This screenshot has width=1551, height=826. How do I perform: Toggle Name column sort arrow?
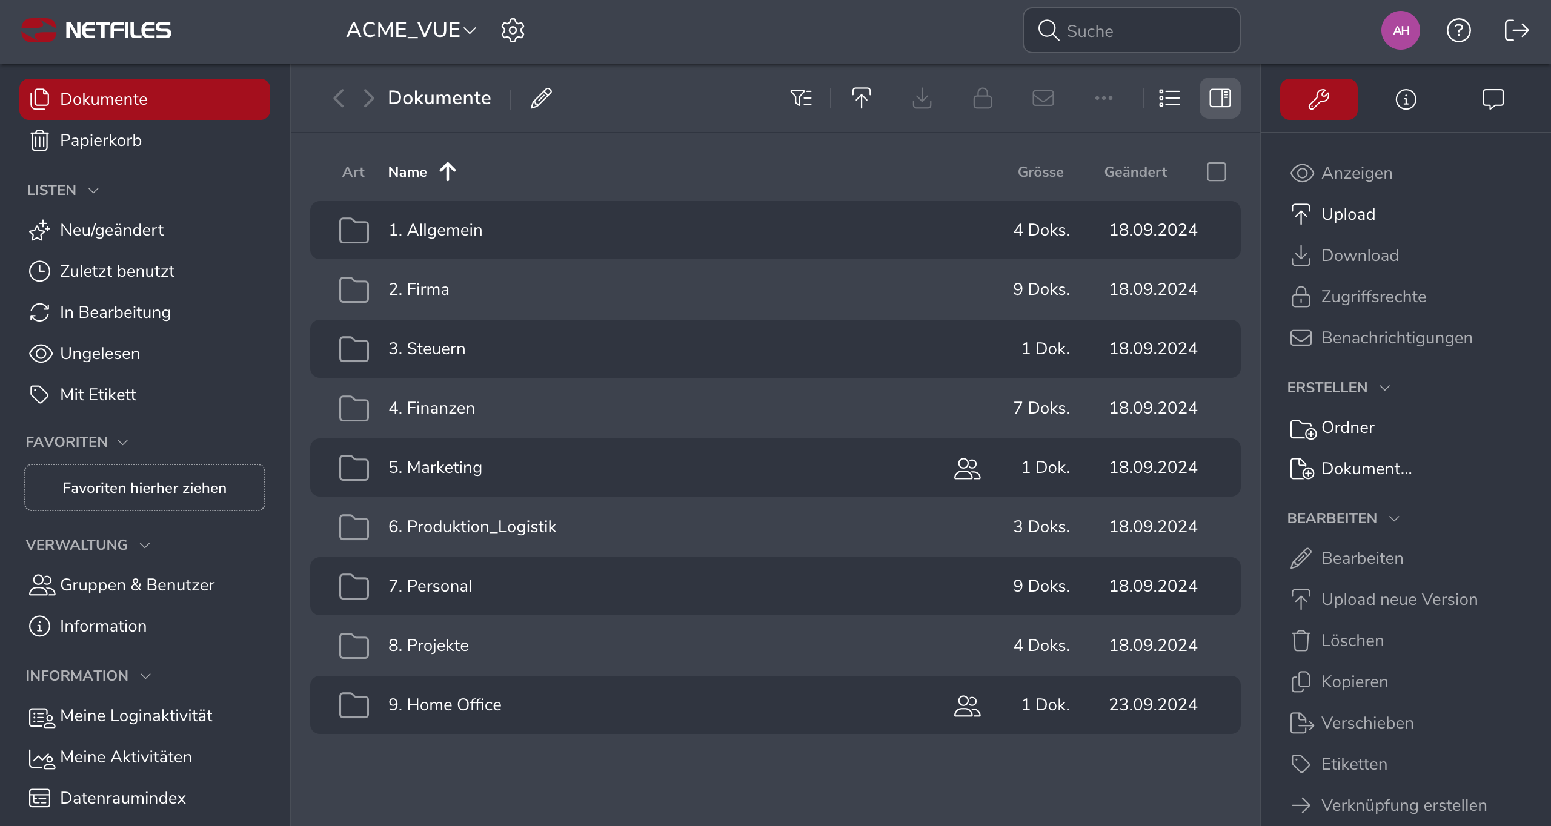click(448, 172)
